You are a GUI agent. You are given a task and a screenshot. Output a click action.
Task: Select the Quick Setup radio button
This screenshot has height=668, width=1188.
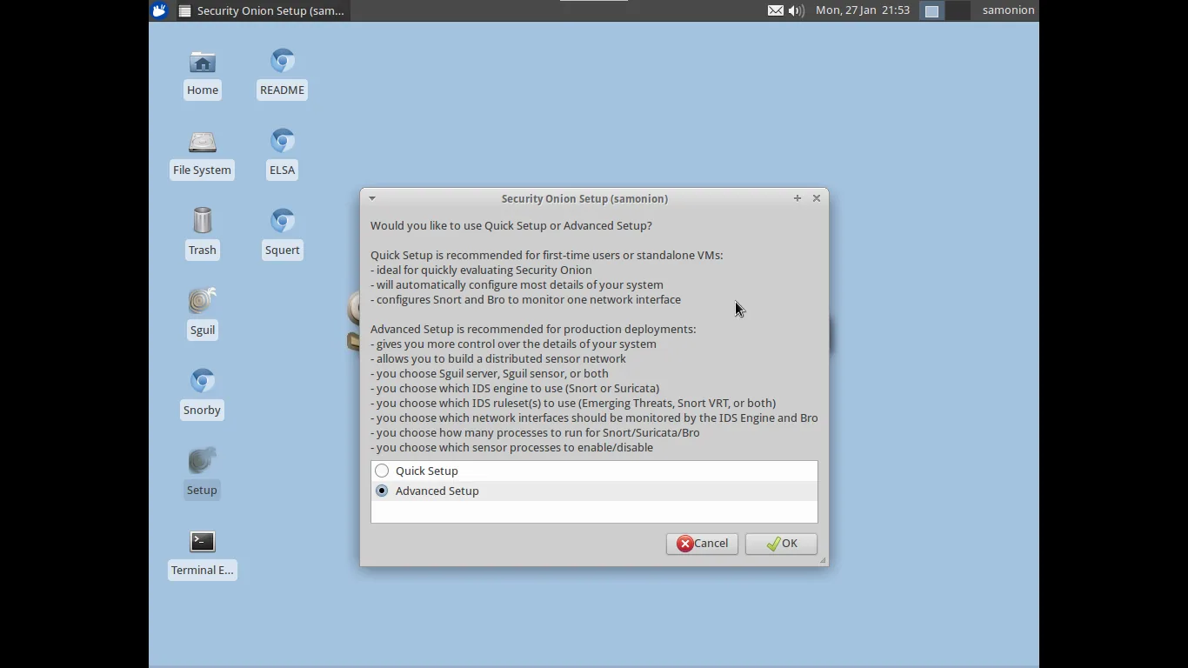(382, 471)
